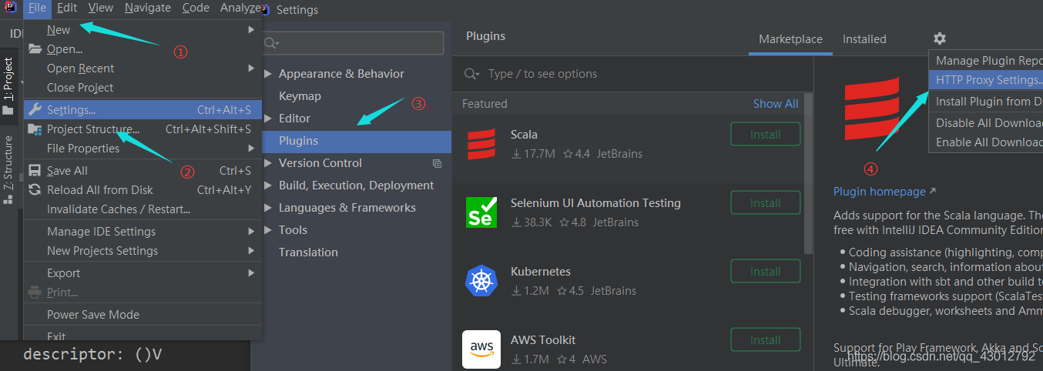1043x371 pixels.
Task: Click the Reload All from Disk icon
Action: 35,189
